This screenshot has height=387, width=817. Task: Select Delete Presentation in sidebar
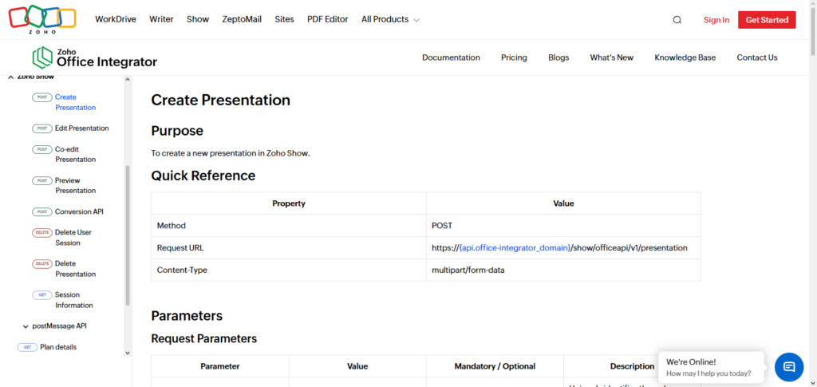[76, 269]
